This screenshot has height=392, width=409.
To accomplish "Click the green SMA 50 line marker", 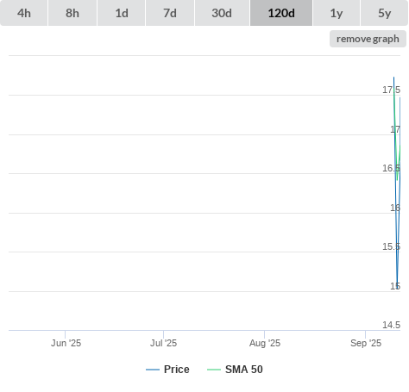I will pyautogui.click(x=214, y=370).
